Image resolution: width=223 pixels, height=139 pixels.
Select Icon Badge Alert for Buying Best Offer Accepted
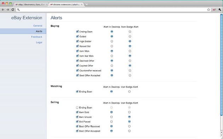[130, 75]
